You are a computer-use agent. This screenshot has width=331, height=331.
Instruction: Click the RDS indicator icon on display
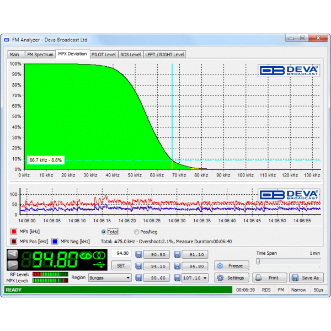86,255
